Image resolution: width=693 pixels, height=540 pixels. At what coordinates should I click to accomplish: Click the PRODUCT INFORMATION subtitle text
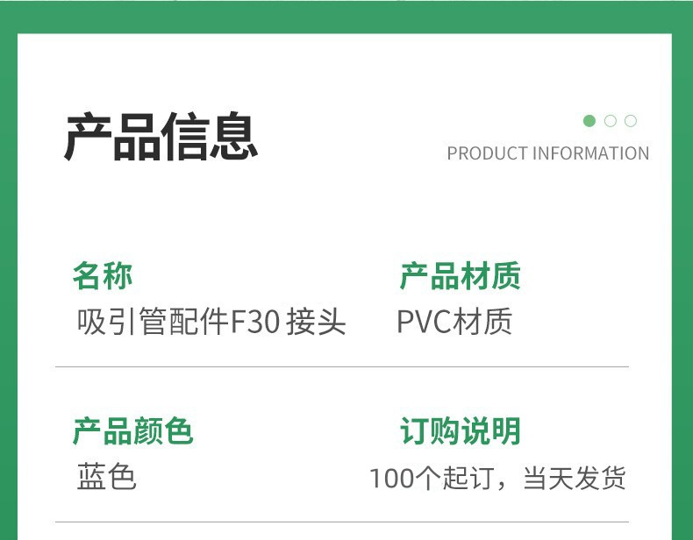[548, 153]
